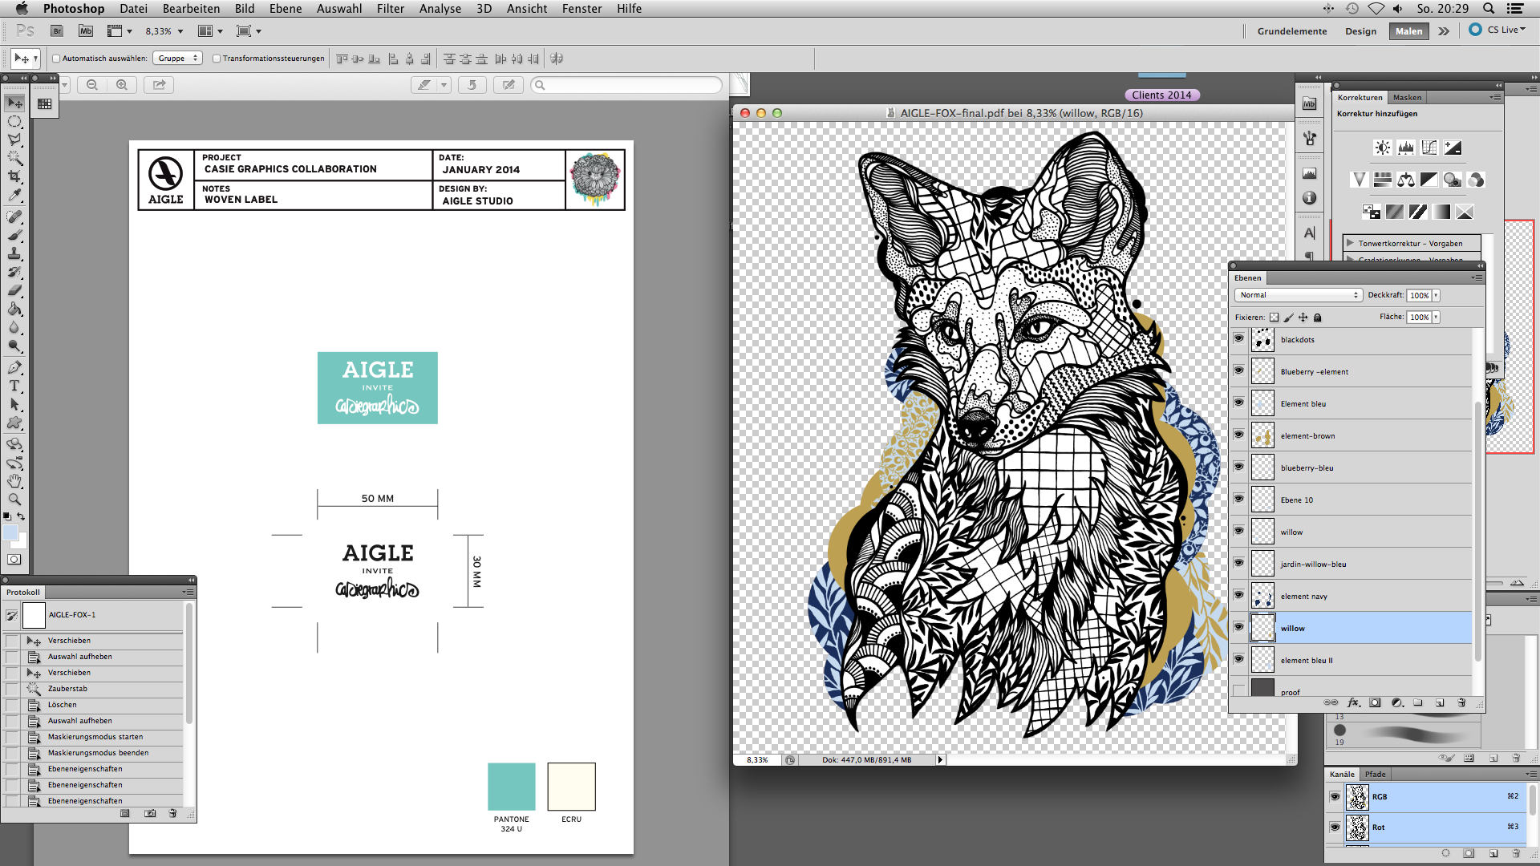The height and width of the screenshot is (866, 1540).
Task: Select the Crop tool
Action: pyautogui.click(x=14, y=176)
